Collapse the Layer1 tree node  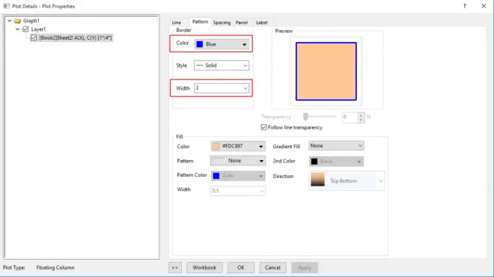point(18,29)
